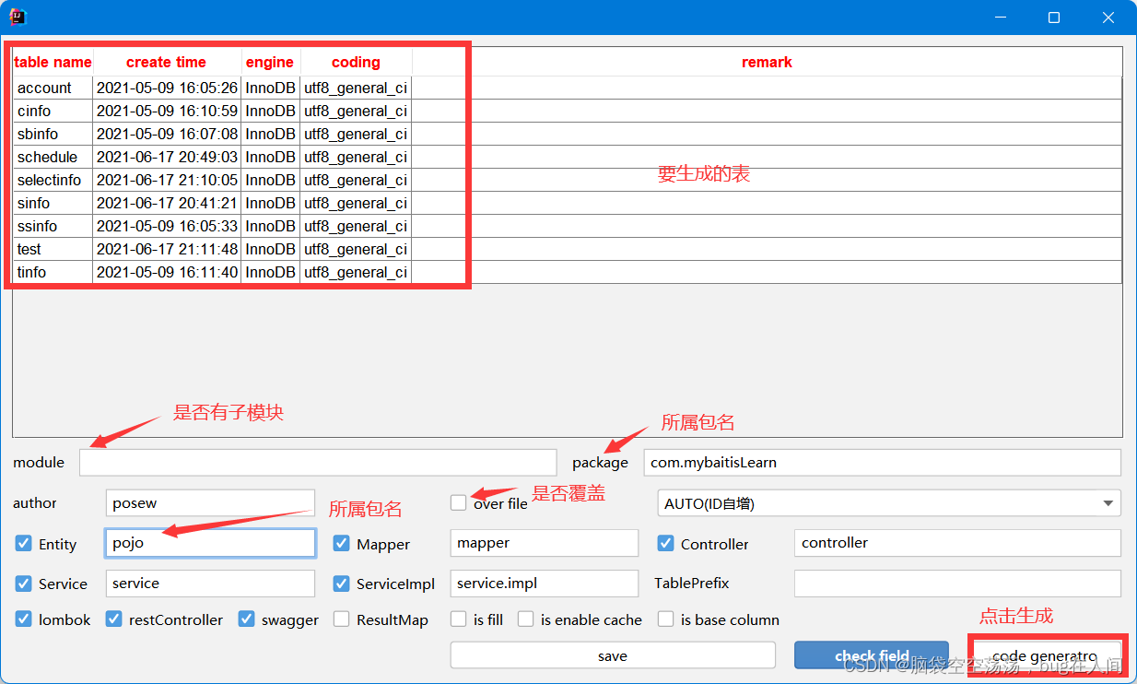
Task: Check the "is enable cache" option
Action: coord(525,619)
